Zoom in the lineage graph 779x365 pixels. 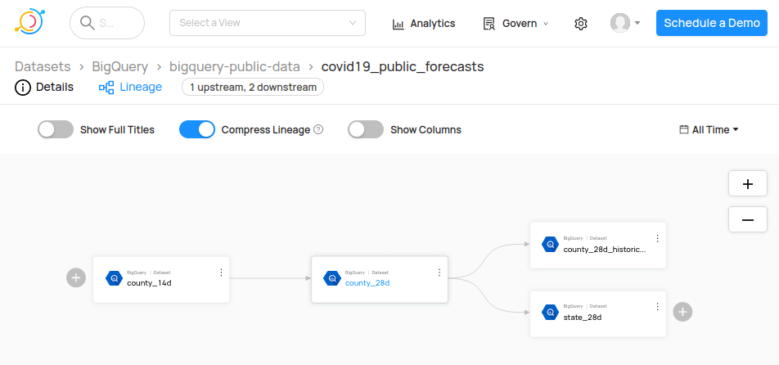(748, 184)
